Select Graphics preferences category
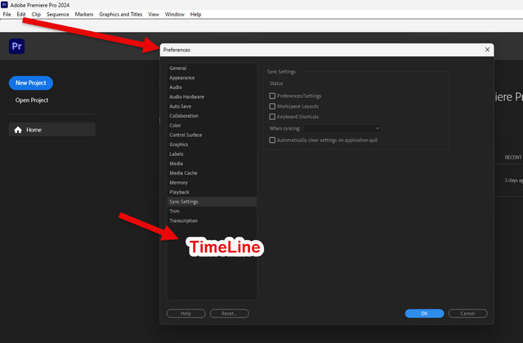523x343 pixels. [212, 145]
